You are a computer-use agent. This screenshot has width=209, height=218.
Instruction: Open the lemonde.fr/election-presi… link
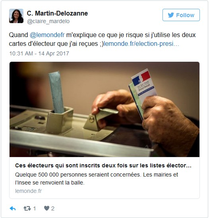pos(141,44)
